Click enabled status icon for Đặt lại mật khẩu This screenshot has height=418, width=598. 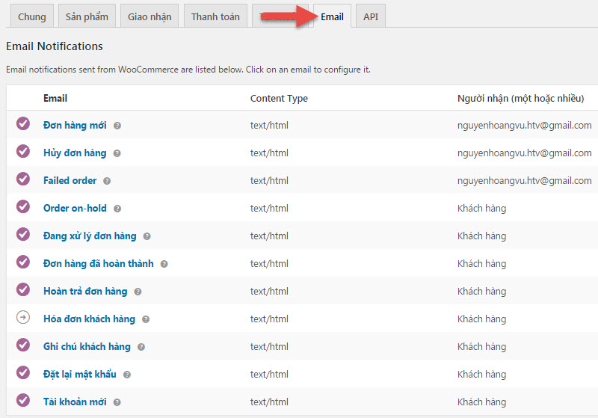(23, 372)
